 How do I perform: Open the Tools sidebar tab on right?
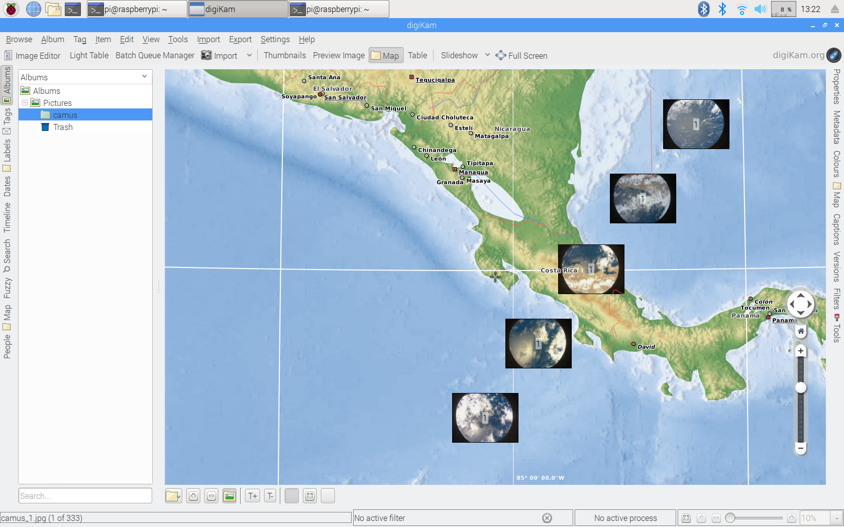(836, 329)
